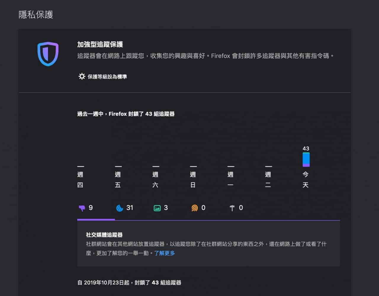Screen dimensions: 379x296
Task: Click the 社交媒體追蹤器 panel heading
Action: point(104,235)
